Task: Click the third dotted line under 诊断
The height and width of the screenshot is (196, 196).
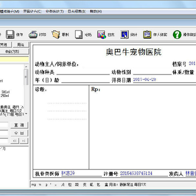Action: point(67,119)
